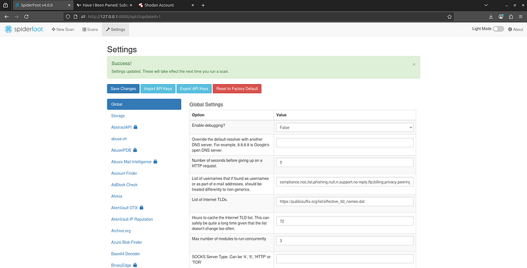This screenshot has height=268, width=527.
Task: Open the browser downloads panel
Action: [x=491, y=16]
